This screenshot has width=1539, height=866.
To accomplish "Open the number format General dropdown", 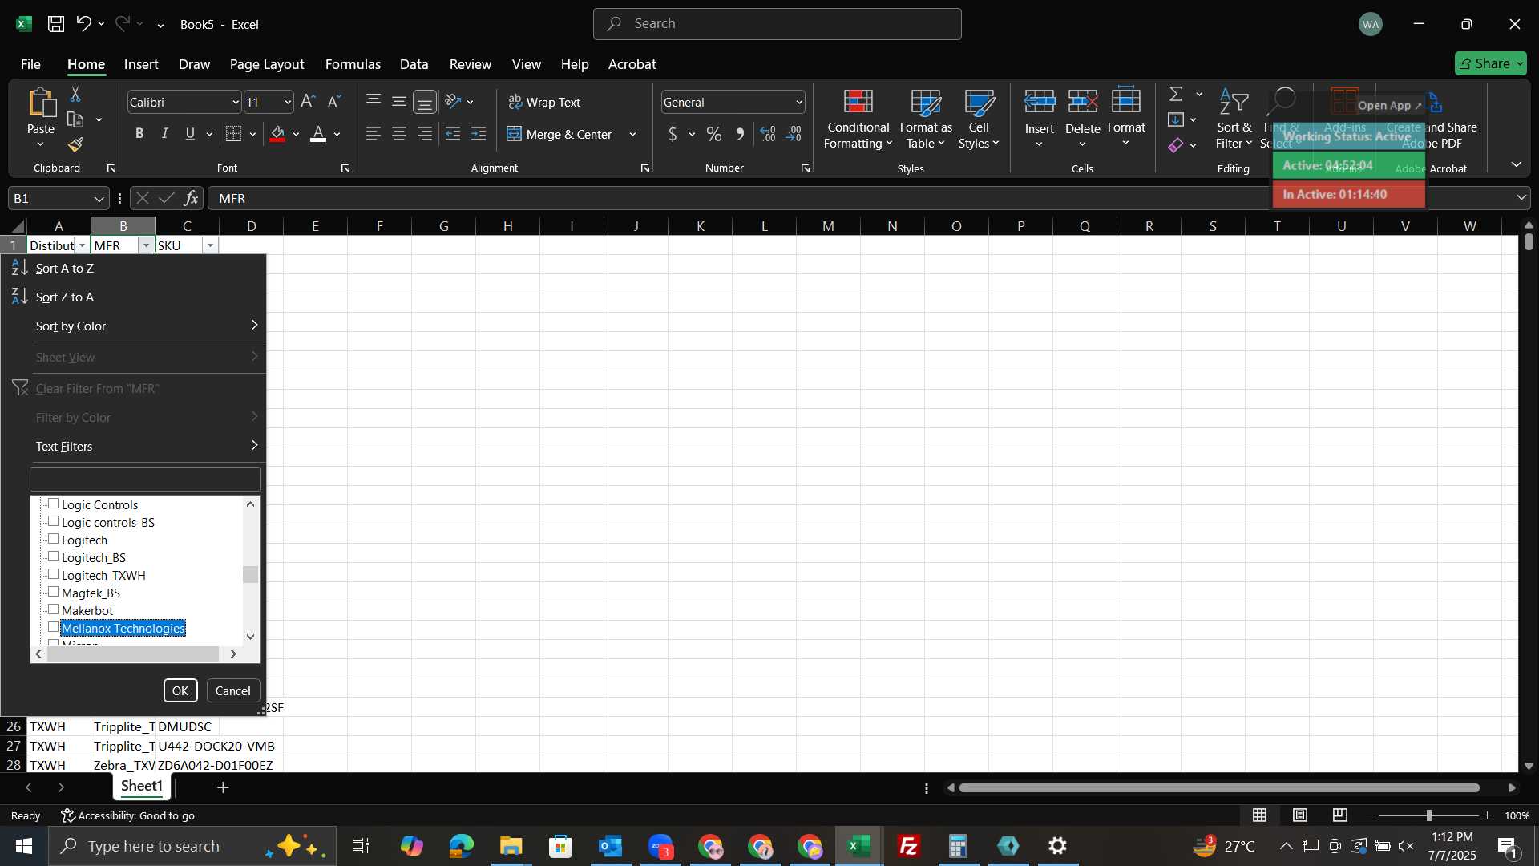I will (x=799, y=102).
